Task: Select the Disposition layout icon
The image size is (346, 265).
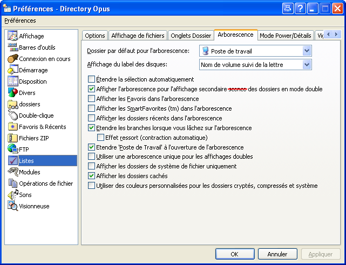Action: click(12, 81)
